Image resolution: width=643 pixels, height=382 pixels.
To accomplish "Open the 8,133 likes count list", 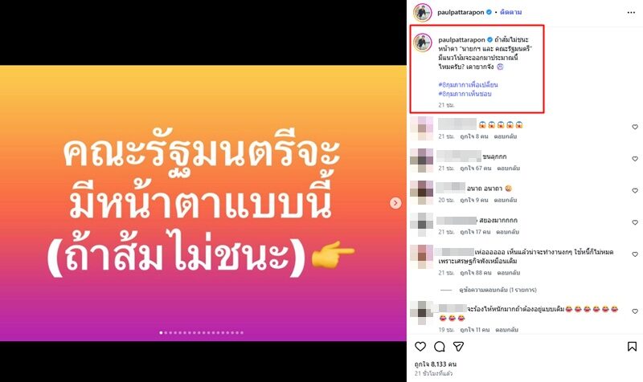I will pos(435,364).
